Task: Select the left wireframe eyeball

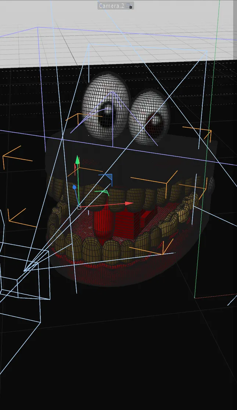Action: 105,106
